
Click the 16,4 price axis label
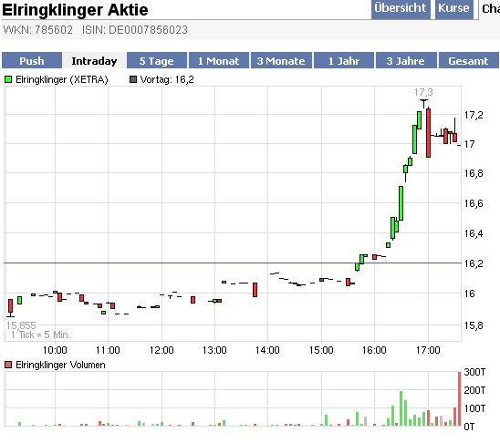pos(474,233)
